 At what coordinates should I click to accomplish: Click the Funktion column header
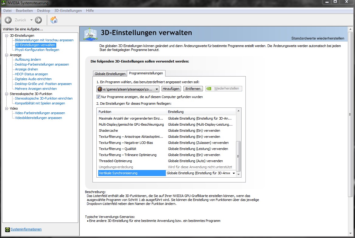click(x=131, y=112)
